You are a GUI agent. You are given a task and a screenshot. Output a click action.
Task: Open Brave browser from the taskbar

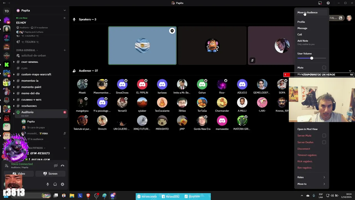click(88, 196)
